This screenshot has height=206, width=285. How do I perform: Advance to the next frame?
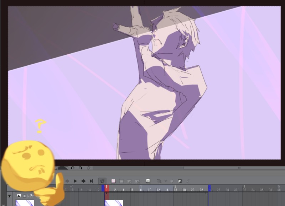[x=83, y=181]
